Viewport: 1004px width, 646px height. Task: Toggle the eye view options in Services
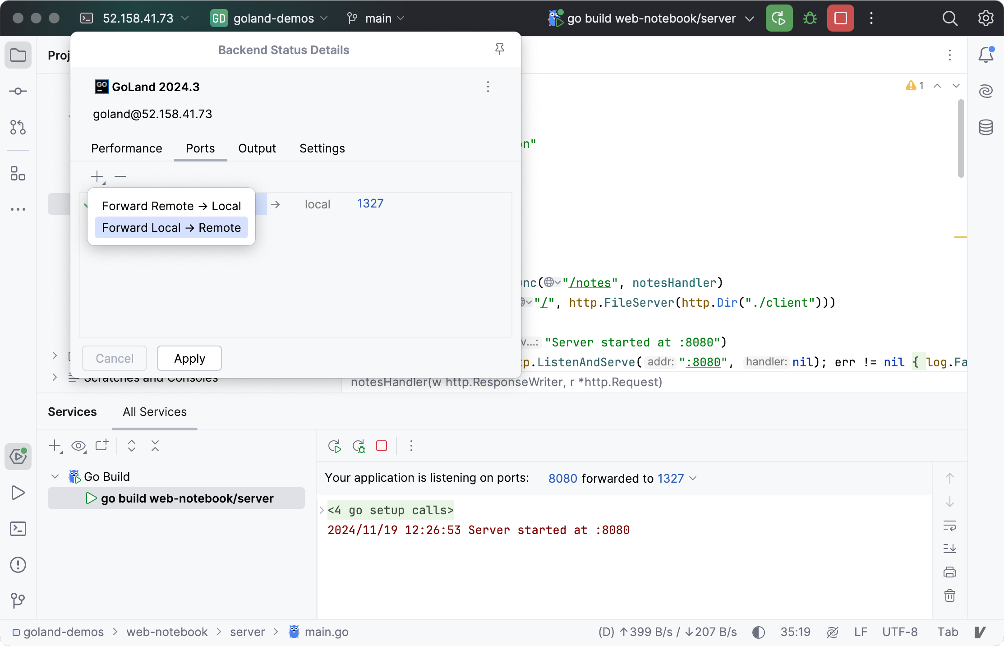pos(78,446)
